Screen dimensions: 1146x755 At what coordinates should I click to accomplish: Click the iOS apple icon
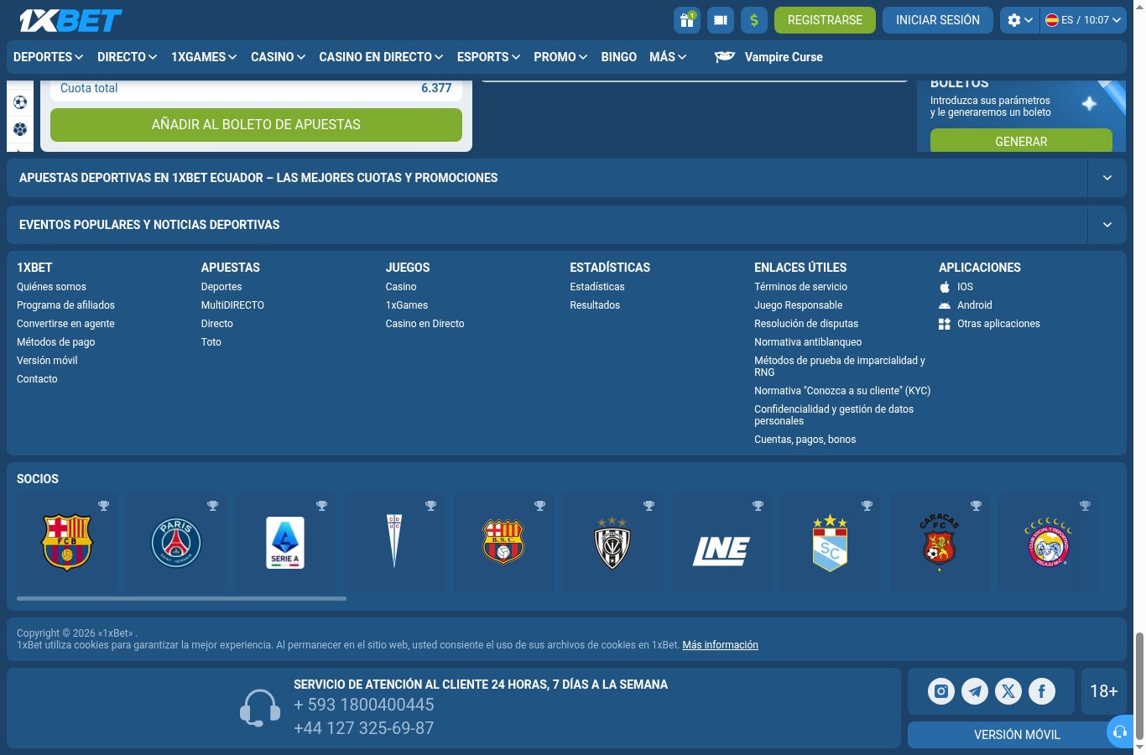(945, 287)
